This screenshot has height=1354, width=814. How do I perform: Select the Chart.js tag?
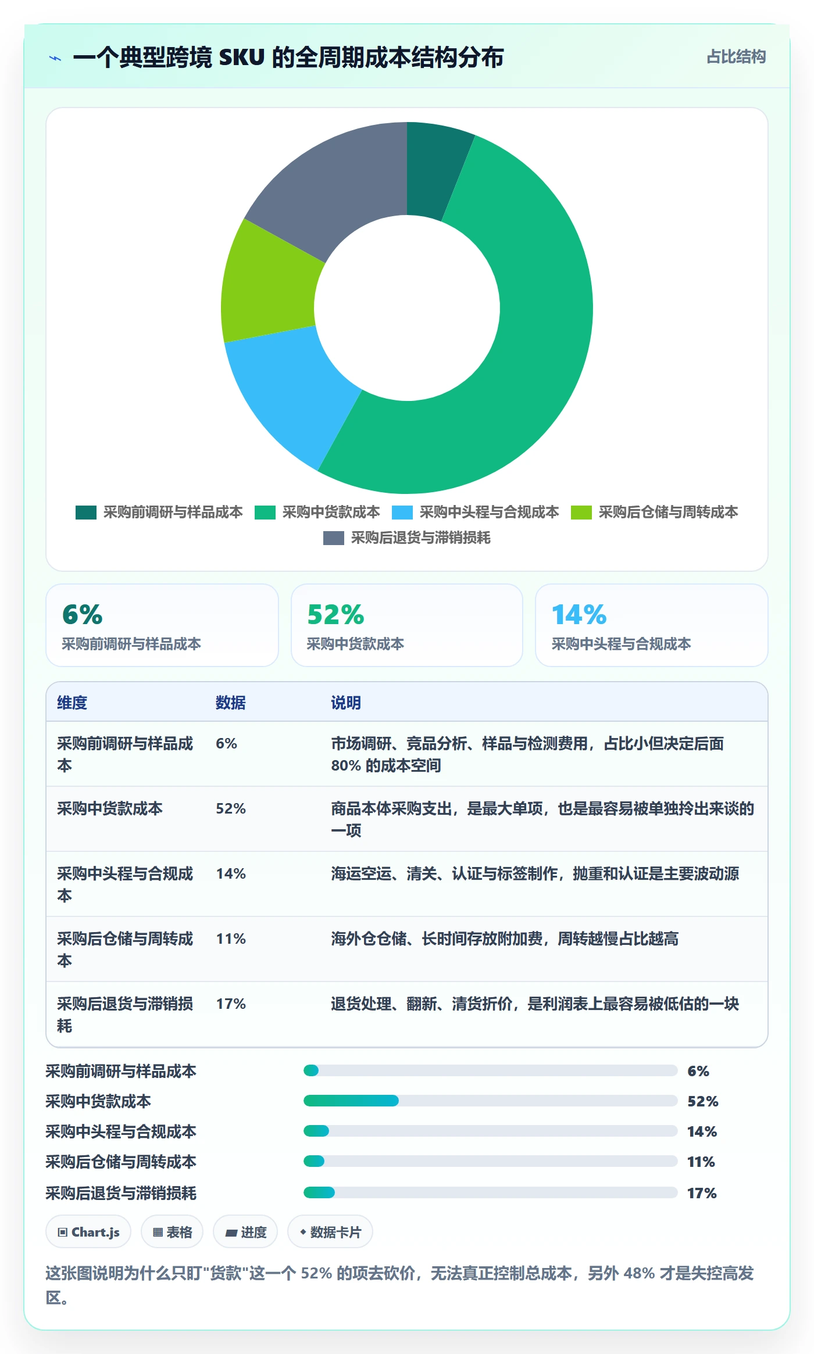[88, 1231]
